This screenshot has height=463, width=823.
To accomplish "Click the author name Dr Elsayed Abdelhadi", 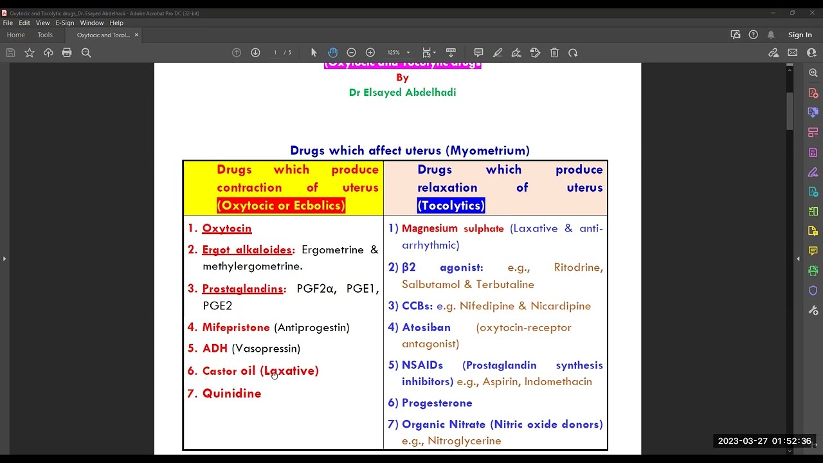I will coord(402,93).
